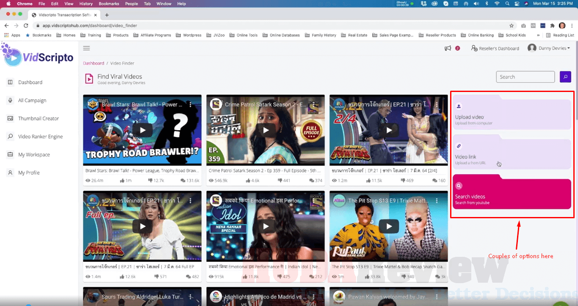The image size is (578, 306).
Task: Open Thumbnail Creator in the sidebar
Action: [33, 119]
